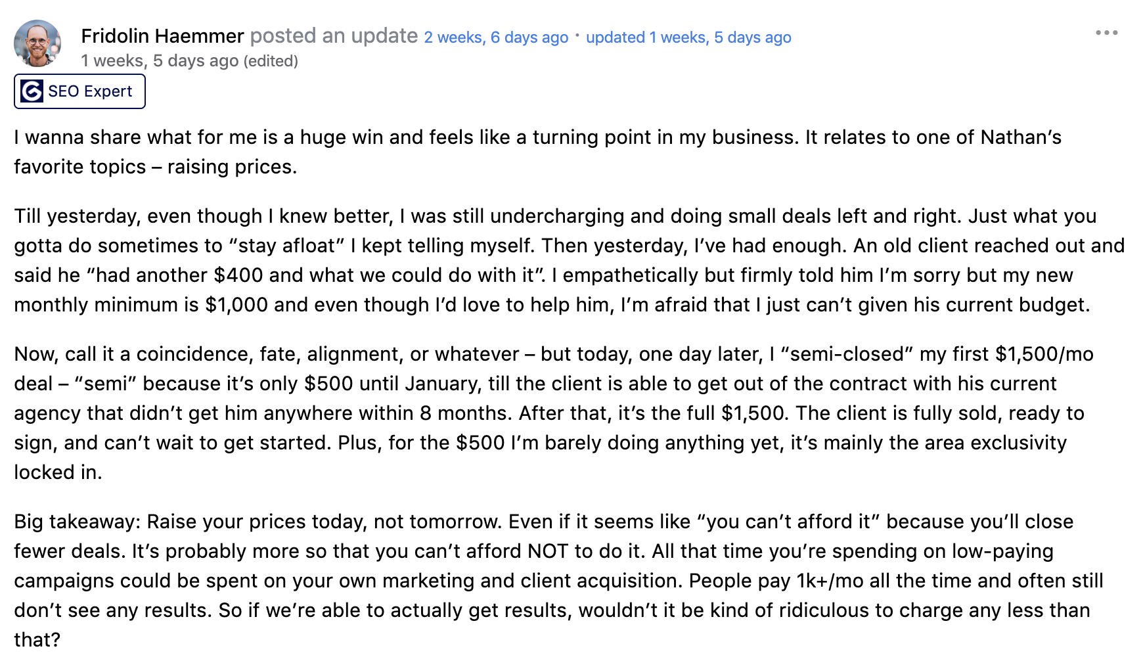Click the "$1,000" monthly minimum amount

pyautogui.click(x=236, y=305)
